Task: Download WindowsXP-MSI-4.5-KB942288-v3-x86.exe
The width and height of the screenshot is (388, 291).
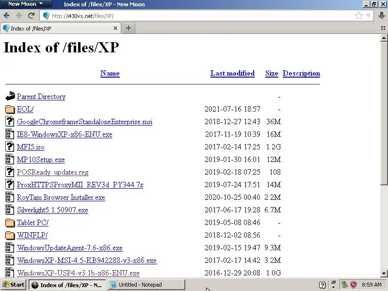Action: tap(87, 260)
